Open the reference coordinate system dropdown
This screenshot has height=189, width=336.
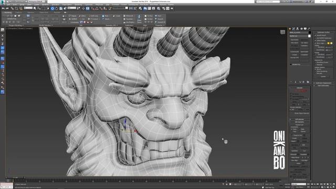(72, 8)
